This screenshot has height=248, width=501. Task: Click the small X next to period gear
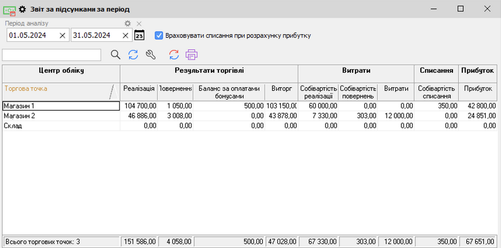(139, 24)
